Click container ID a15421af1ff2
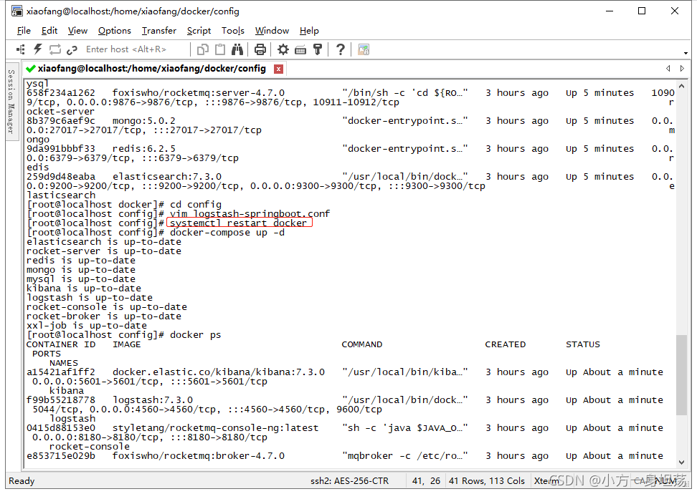 pyautogui.click(x=61, y=372)
